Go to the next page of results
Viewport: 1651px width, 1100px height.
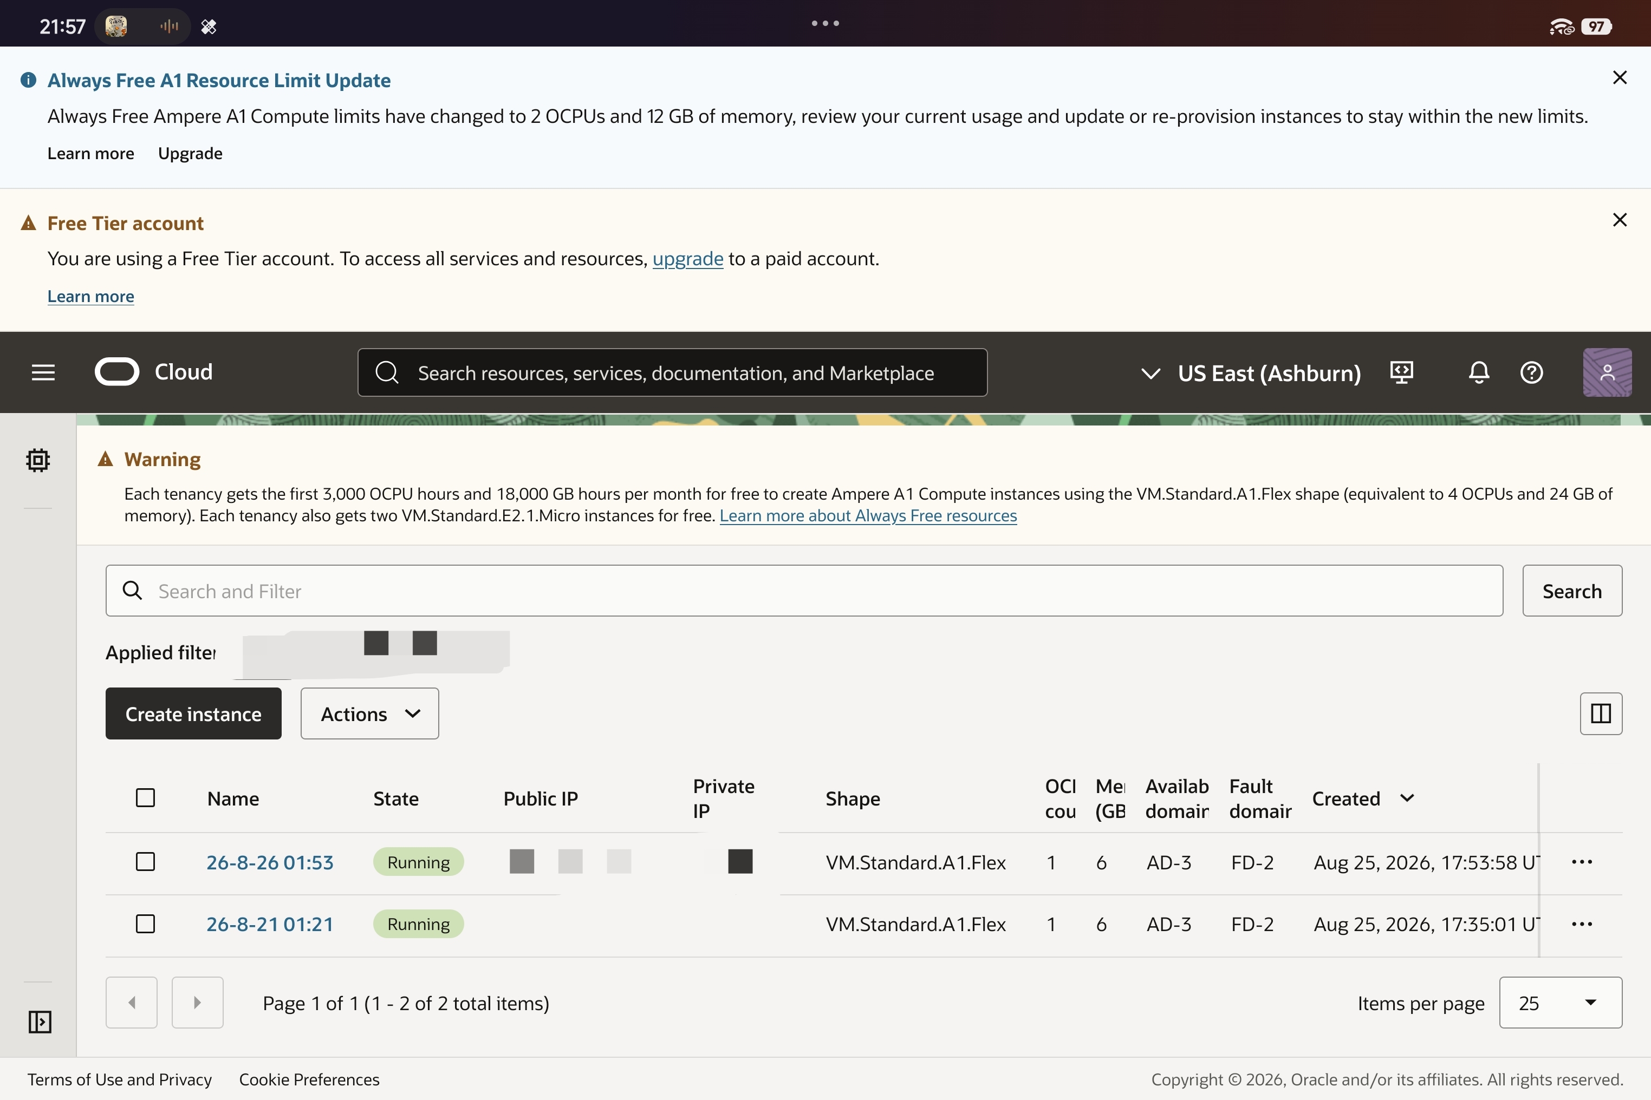point(197,1003)
